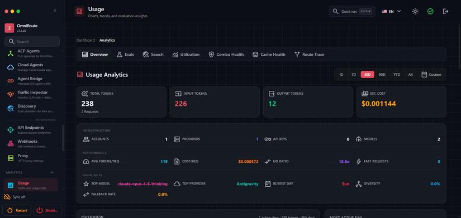
Task: Switch to the Route Trace tab
Action: 310,55
